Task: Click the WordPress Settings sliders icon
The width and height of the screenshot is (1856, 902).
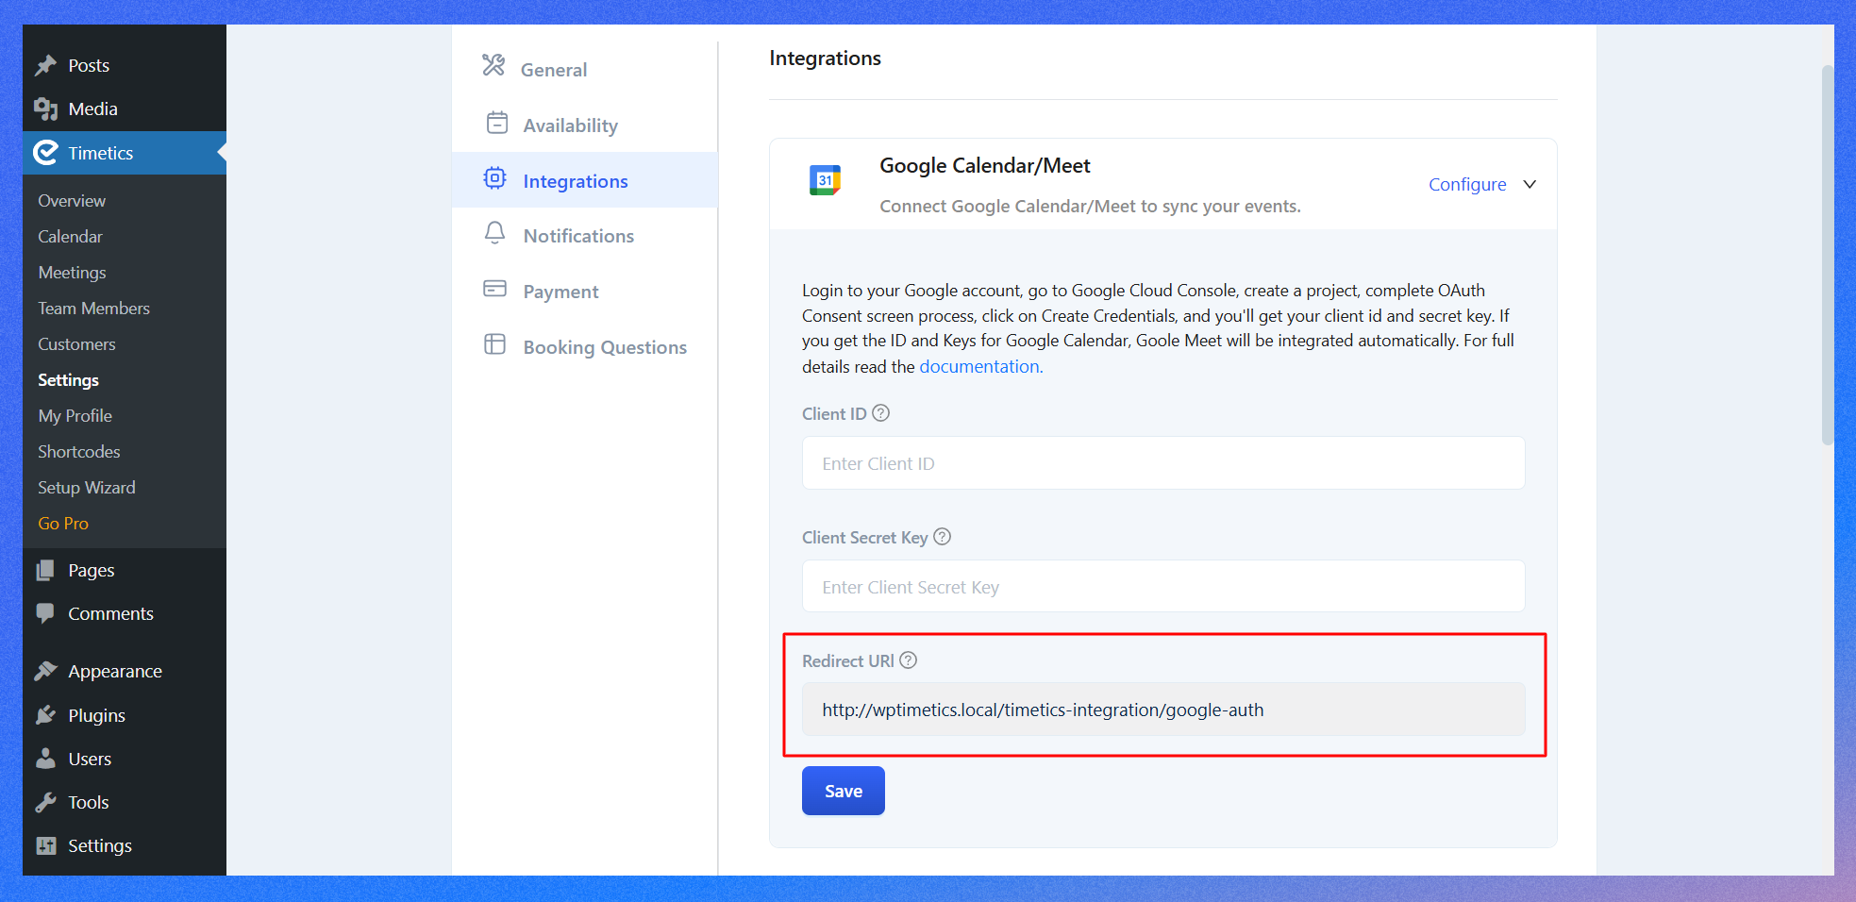Action: [x=45, y=845]
